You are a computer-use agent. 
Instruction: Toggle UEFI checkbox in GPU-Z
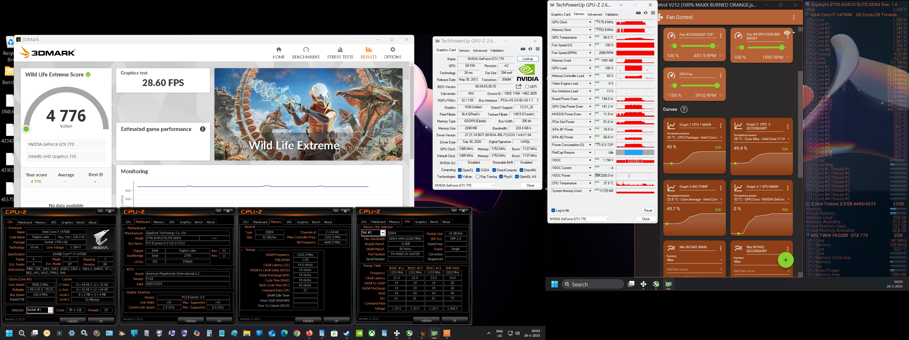pos(527,86)
